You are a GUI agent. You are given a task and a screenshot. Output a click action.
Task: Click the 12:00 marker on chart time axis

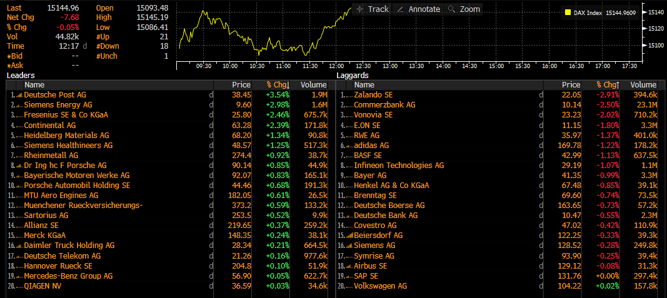pyautogui.click(x=336, y=66)
